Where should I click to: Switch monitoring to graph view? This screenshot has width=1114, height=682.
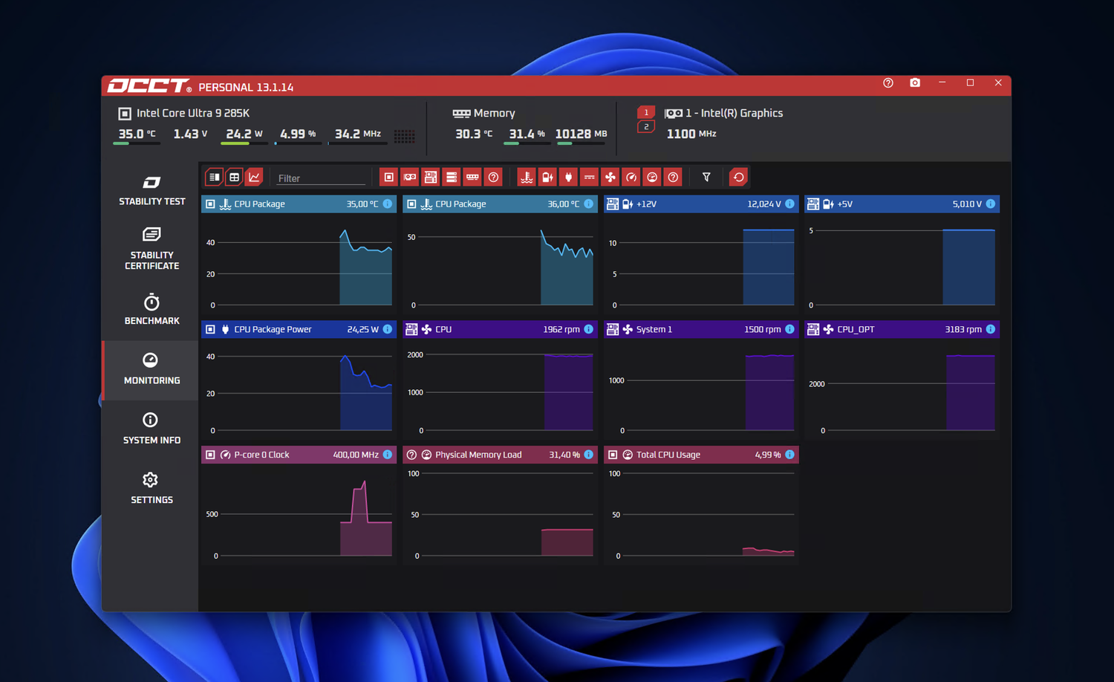[x=254, y=177]
